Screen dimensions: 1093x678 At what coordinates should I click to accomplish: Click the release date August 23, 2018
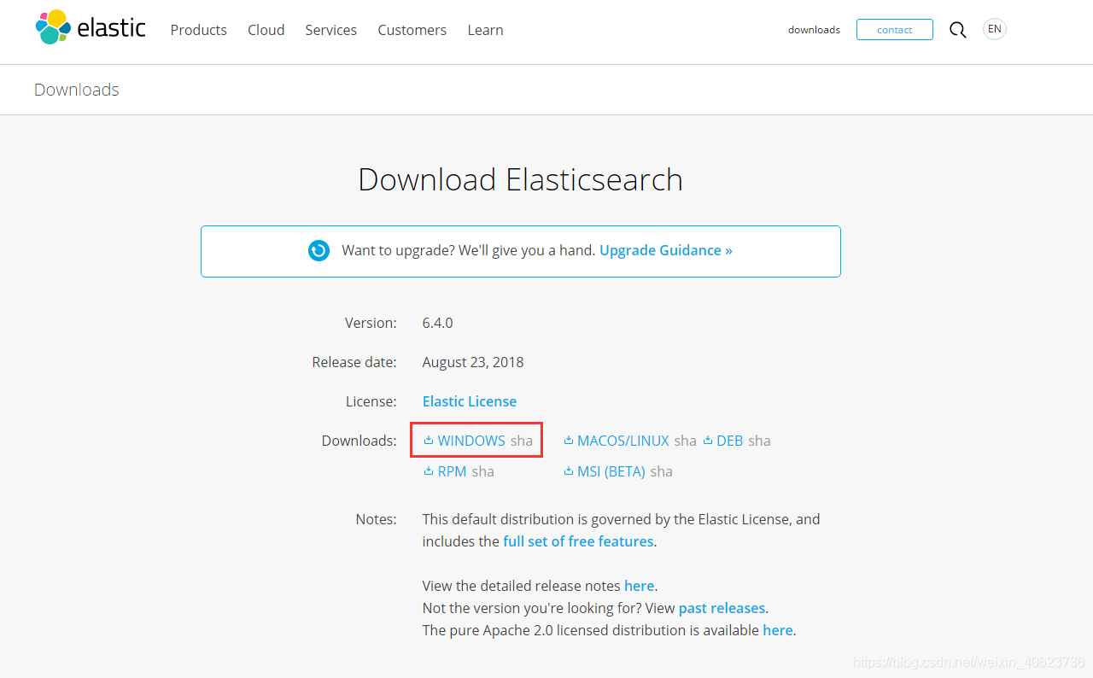[473, 362]
